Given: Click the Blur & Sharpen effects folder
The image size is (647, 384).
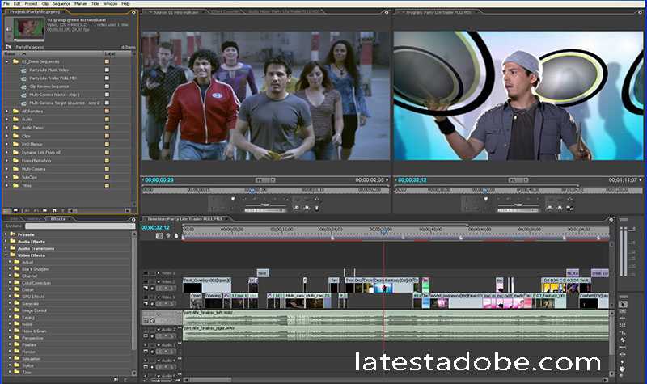Looking at the screenshot, I should 35,269.
